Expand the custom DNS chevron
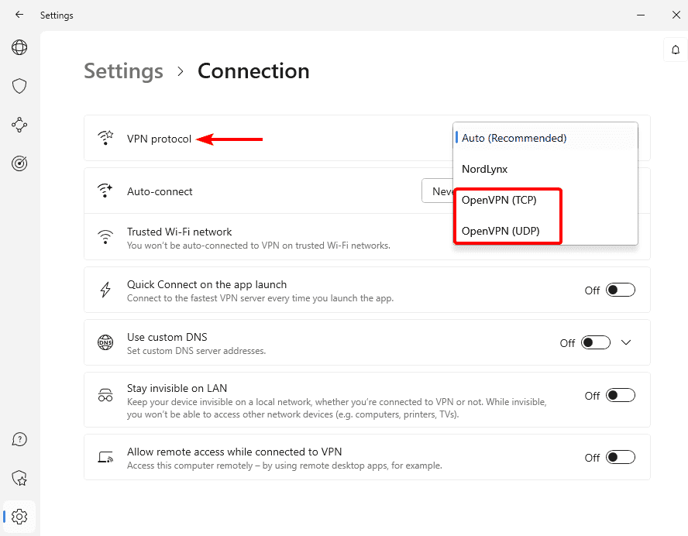688x536 pixels. (626, 342)
